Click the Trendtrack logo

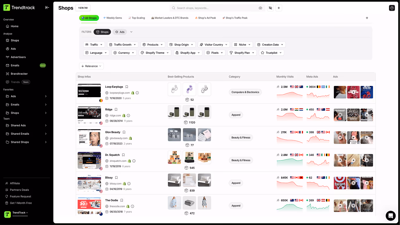coord(19,8)
